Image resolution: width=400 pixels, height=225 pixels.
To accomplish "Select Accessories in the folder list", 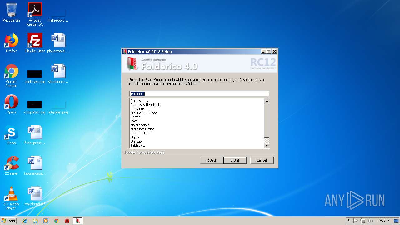I will pyautogui.click(x=139, y=101).
